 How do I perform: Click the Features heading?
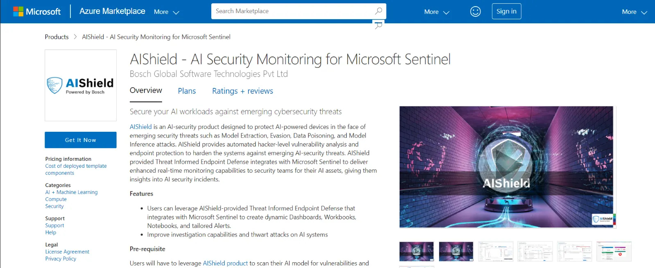pos(141,194)
